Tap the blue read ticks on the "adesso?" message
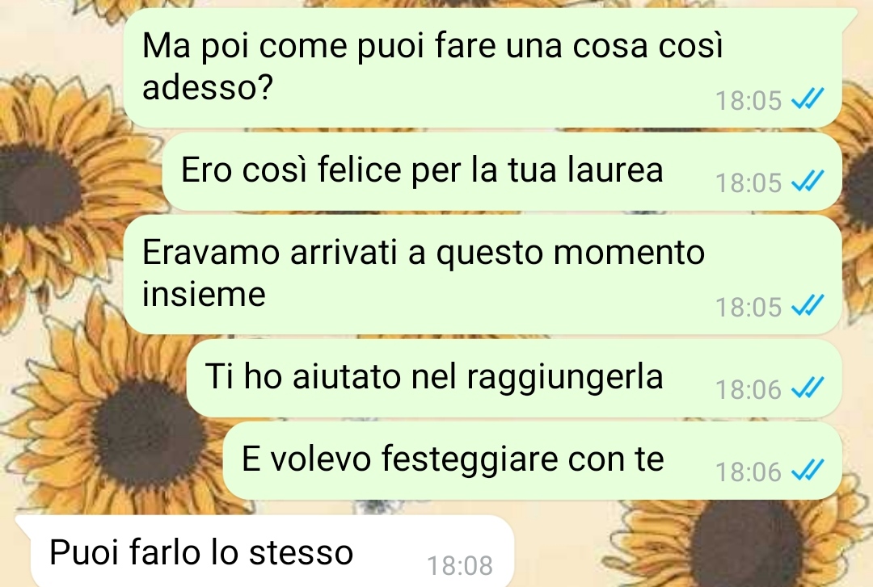873x587 pixels. pos(808,99)
